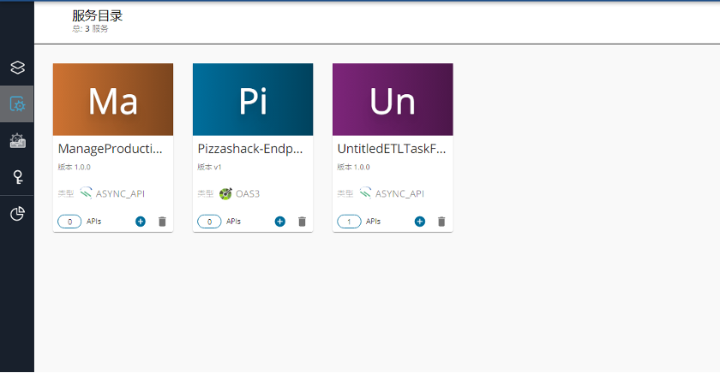Click the 0 APIs count on ManageProducti
The image size is (720, 373).
(70, 222)
